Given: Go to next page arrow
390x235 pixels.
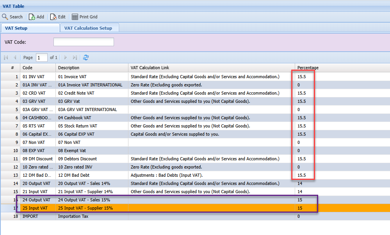Looking at the screenshot, I should (66, 57).
